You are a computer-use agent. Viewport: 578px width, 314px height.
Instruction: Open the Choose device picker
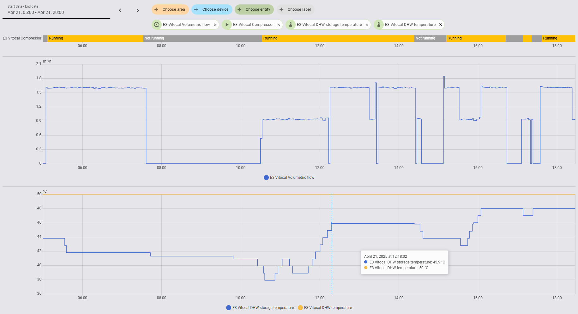(x=212, y=9)
